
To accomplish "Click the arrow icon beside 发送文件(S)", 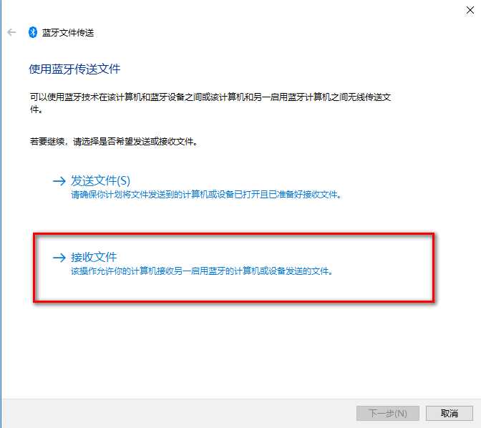I will [x=59, y=181].
